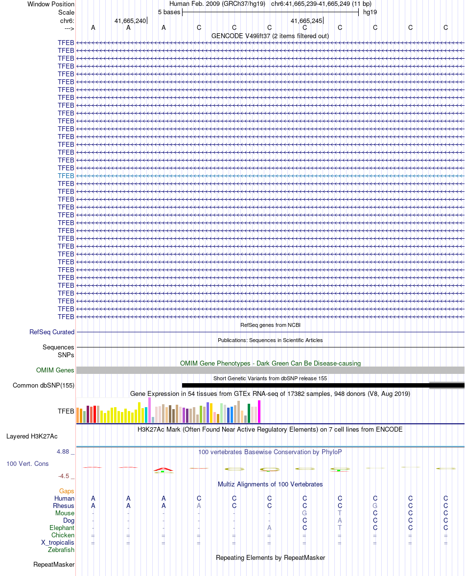Click the Zebrafish species label
This screenshot has height=576, width=465.
(x=61, y=550)
